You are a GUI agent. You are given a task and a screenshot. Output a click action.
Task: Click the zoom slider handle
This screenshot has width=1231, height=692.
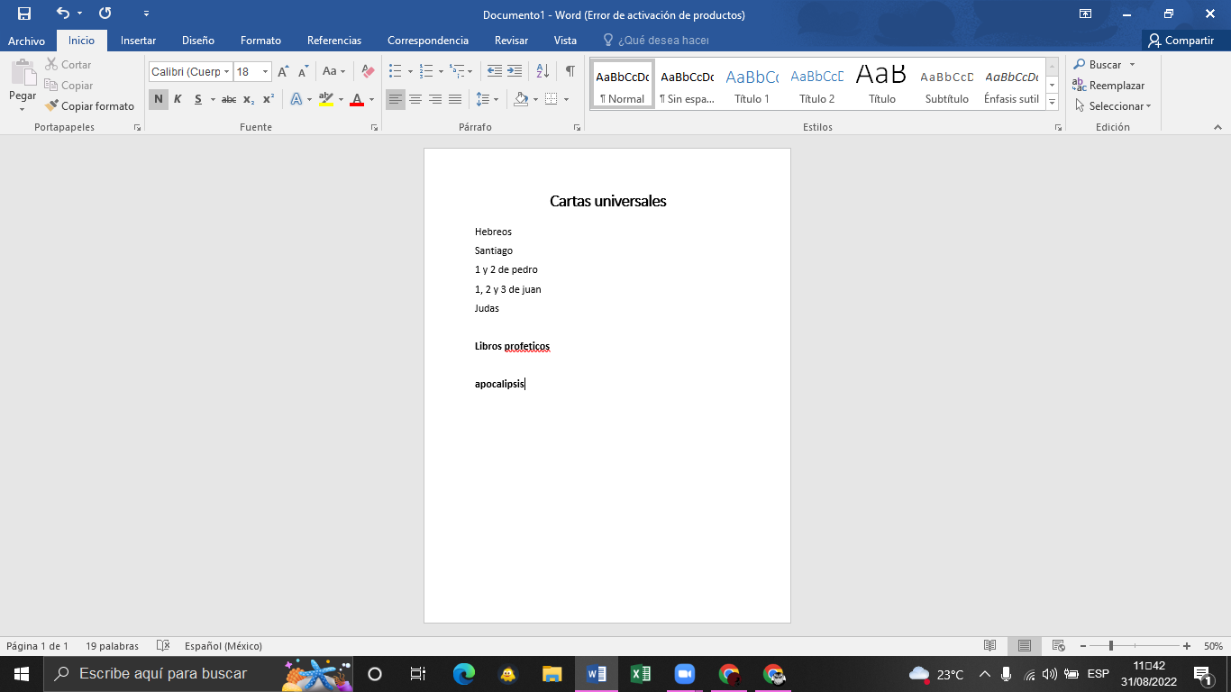(1111, 646)
